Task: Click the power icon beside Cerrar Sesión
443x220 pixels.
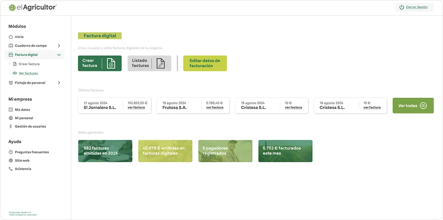Action: click(401, 7)
